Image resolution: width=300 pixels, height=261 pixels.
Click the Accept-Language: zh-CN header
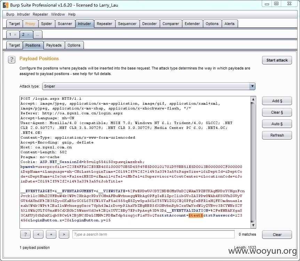tap(47, 118)
